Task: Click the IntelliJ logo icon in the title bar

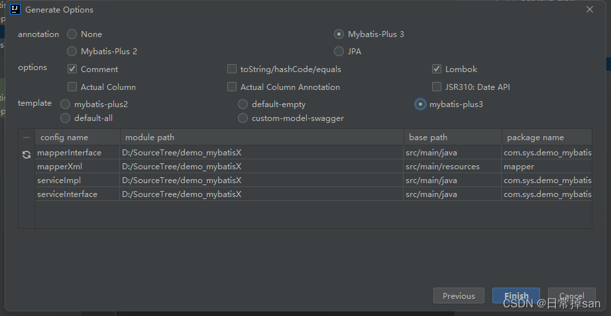Action: pos(15,9)
